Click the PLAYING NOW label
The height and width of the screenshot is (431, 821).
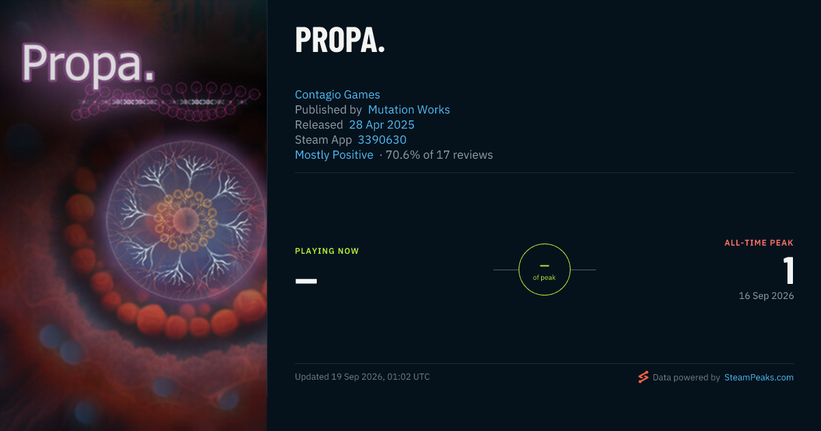point(327,251)
